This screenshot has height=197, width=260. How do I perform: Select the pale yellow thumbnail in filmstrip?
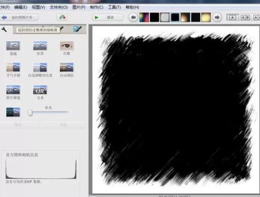click(x=206, y=18)
